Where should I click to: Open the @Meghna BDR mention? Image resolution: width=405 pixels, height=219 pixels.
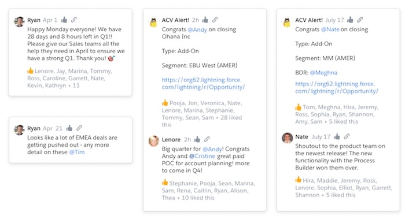coord(323,73)
